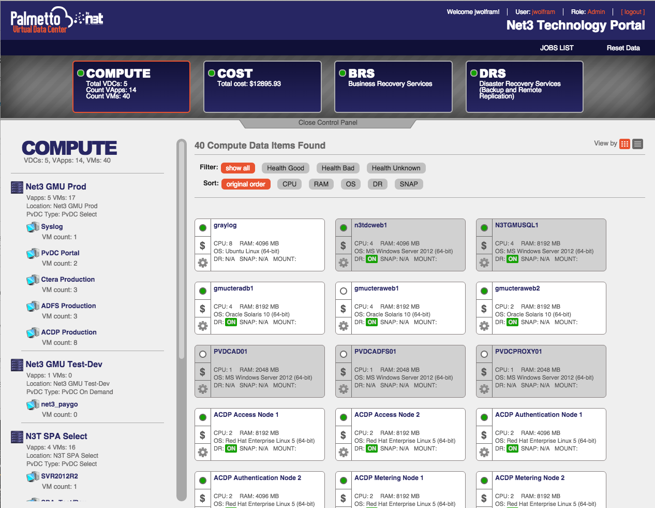
Task: Click the PvDC Portal vApp icon
Action: coord(33,253)
